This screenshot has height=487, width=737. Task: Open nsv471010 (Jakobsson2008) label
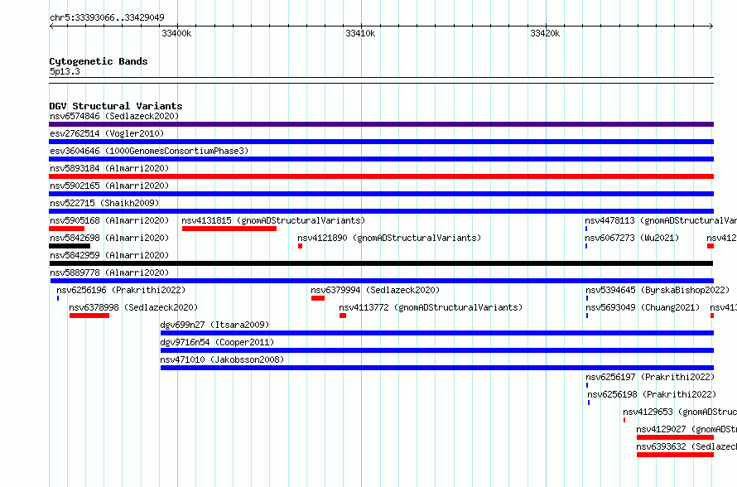coord(222,359)
